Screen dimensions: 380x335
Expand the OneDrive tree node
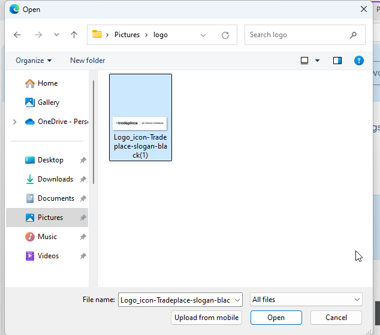pyautogui.click(x=14, y=122)
